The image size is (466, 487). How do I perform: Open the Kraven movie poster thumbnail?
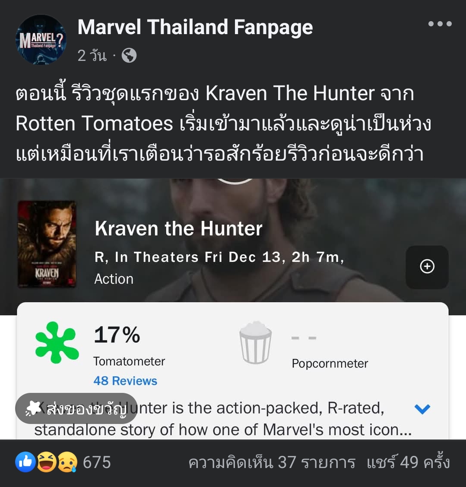47,244
